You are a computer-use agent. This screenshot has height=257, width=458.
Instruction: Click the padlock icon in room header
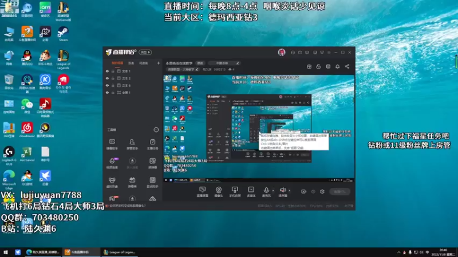pyautogui.click(x=318, y=67)
